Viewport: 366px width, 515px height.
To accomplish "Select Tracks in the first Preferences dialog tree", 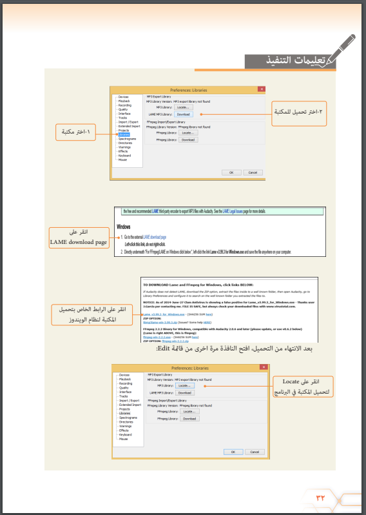I will pos(122,118).
